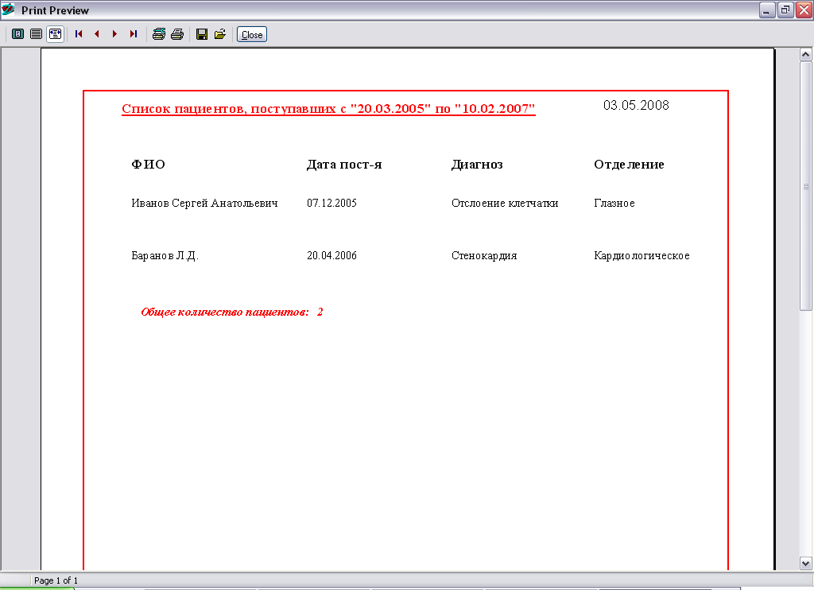This screenshot has height=590, width=814.
Task: Go to the first page
Action: [x=79, y=34]
